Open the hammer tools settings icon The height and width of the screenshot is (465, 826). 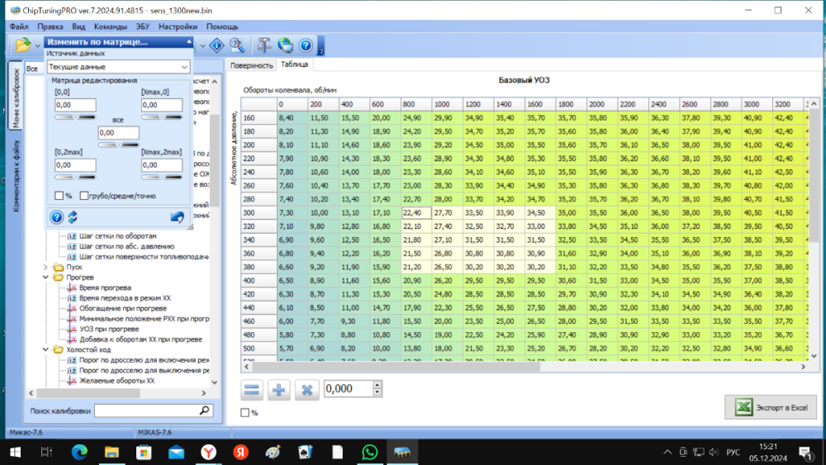(x=264, y=45)
